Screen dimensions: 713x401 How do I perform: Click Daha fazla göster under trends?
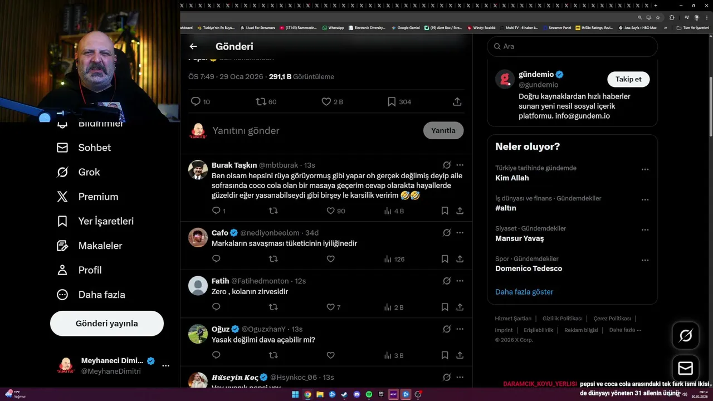pyautogui.click(x=524, y=292)
